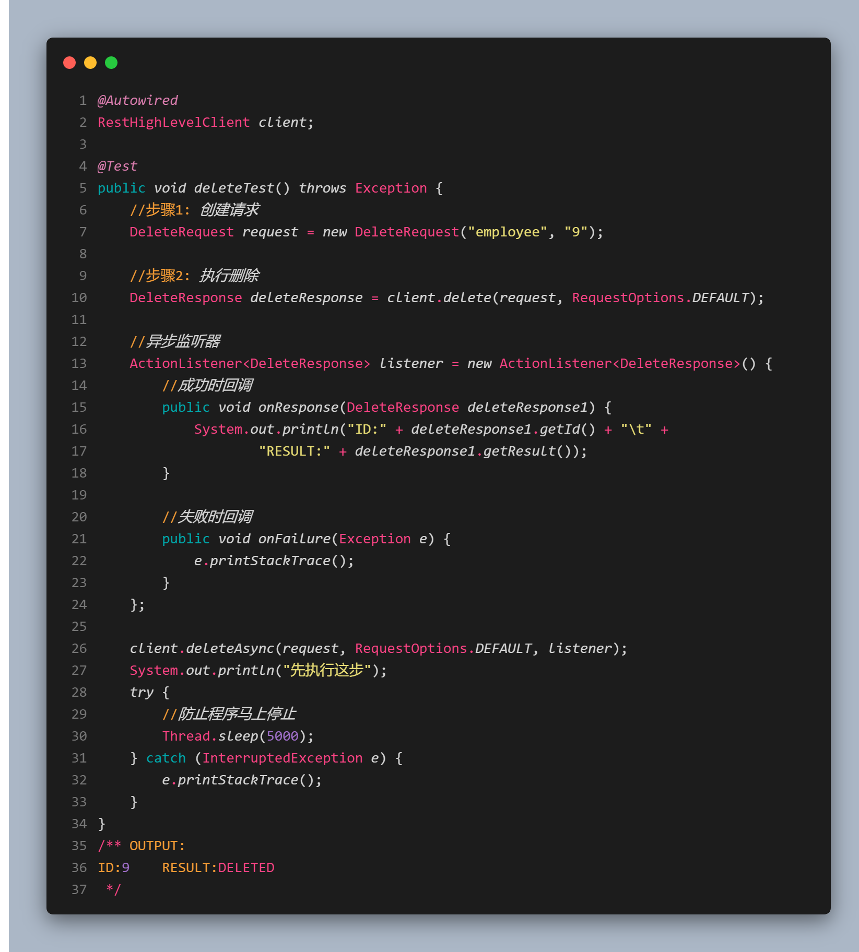
Task: Click line number 26 in the gutter
Action: coord(79,648)
